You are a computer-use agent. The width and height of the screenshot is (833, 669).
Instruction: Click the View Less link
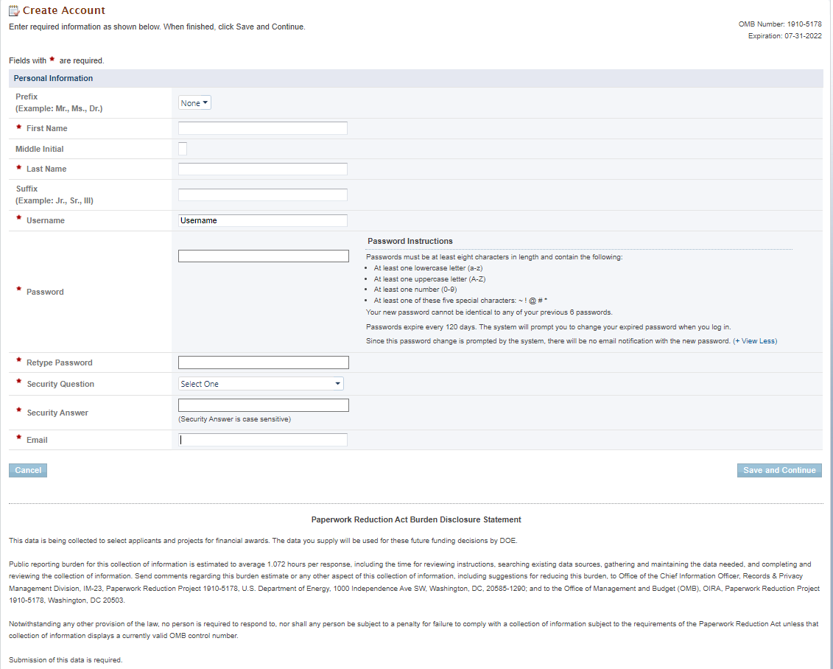pos(755,341)
